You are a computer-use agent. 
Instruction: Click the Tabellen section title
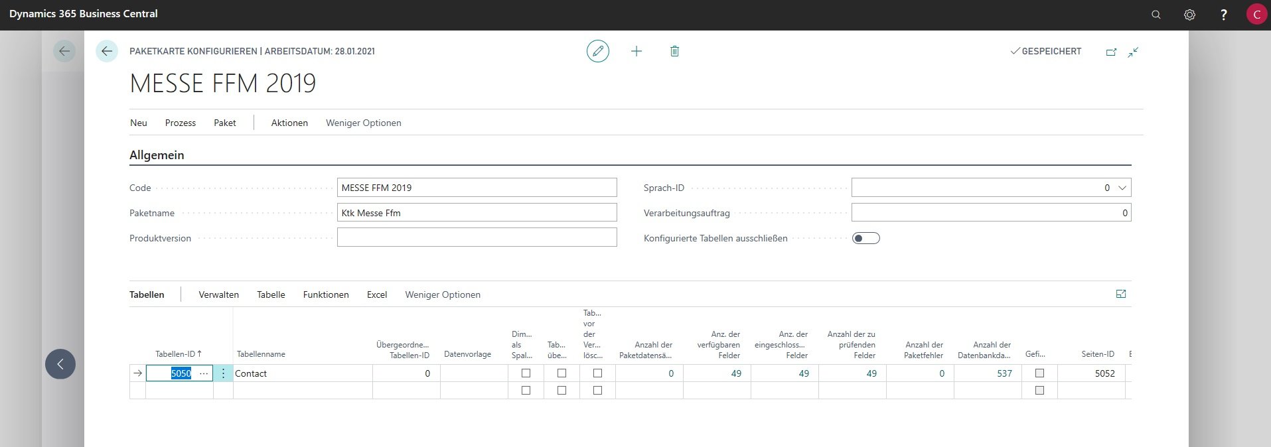[147, 294]
